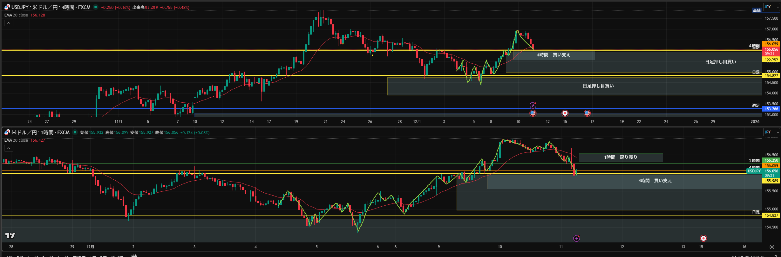Collapse the indicator legend in the 1-hour chart
Viewport: 781px width, 257px height.
pyautogui.click(x=9, y=148)
